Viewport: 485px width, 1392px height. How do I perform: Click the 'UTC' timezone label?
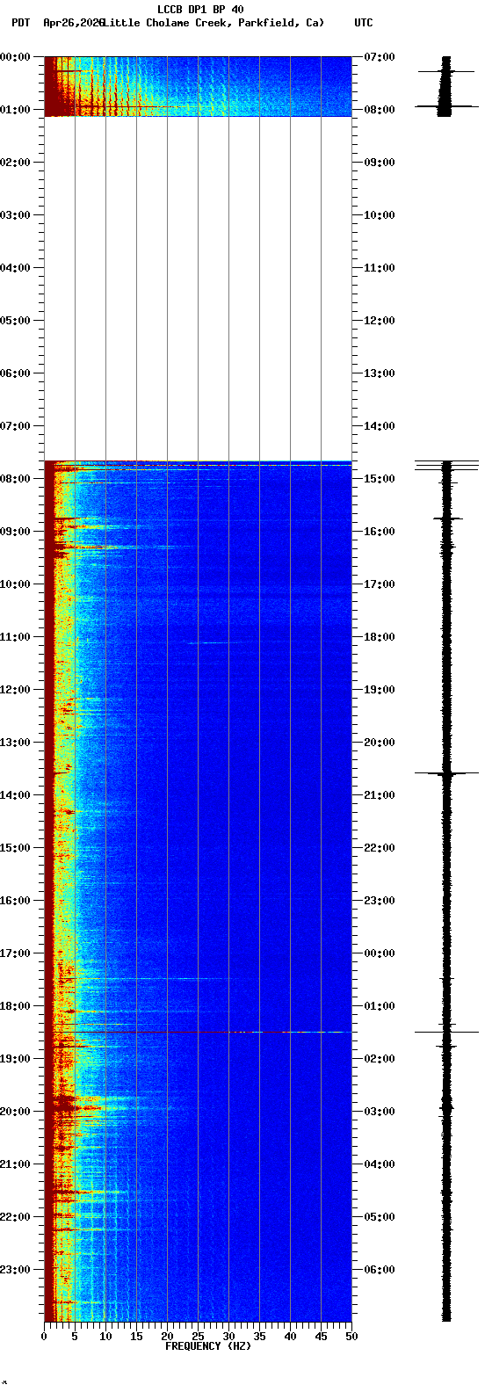click(364, 23)
